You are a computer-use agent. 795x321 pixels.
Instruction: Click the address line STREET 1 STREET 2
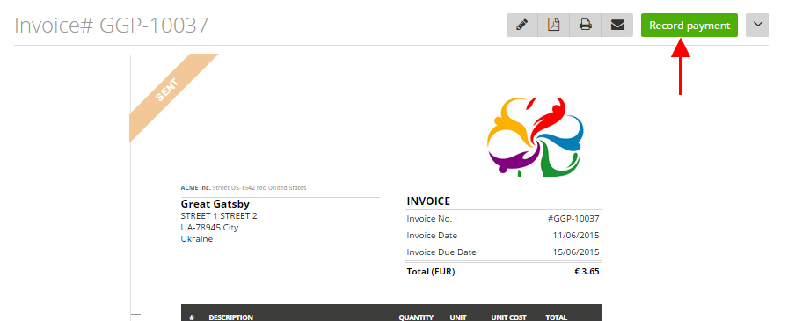click(x=219, y=216)
